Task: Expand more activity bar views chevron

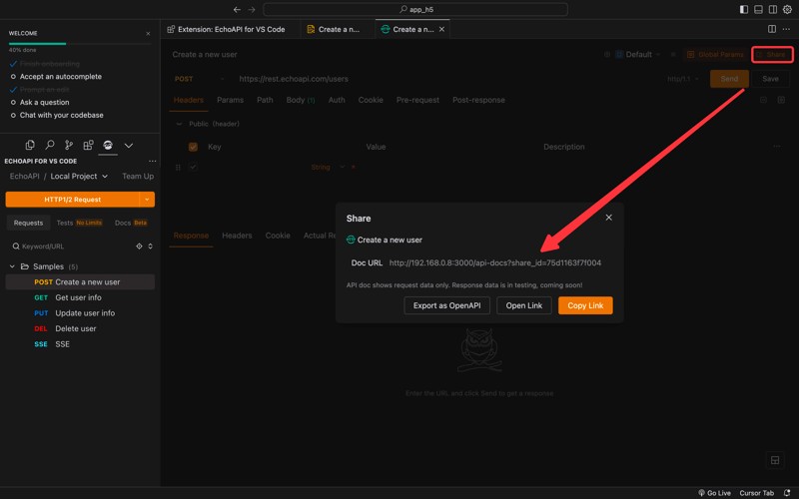Action: [129, 146]
